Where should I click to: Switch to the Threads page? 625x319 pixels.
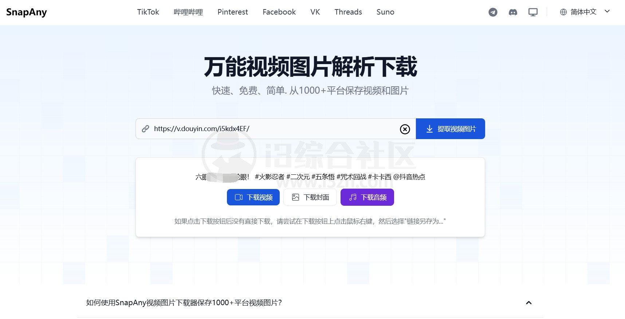pyautogui.click(x=348, y=12)
